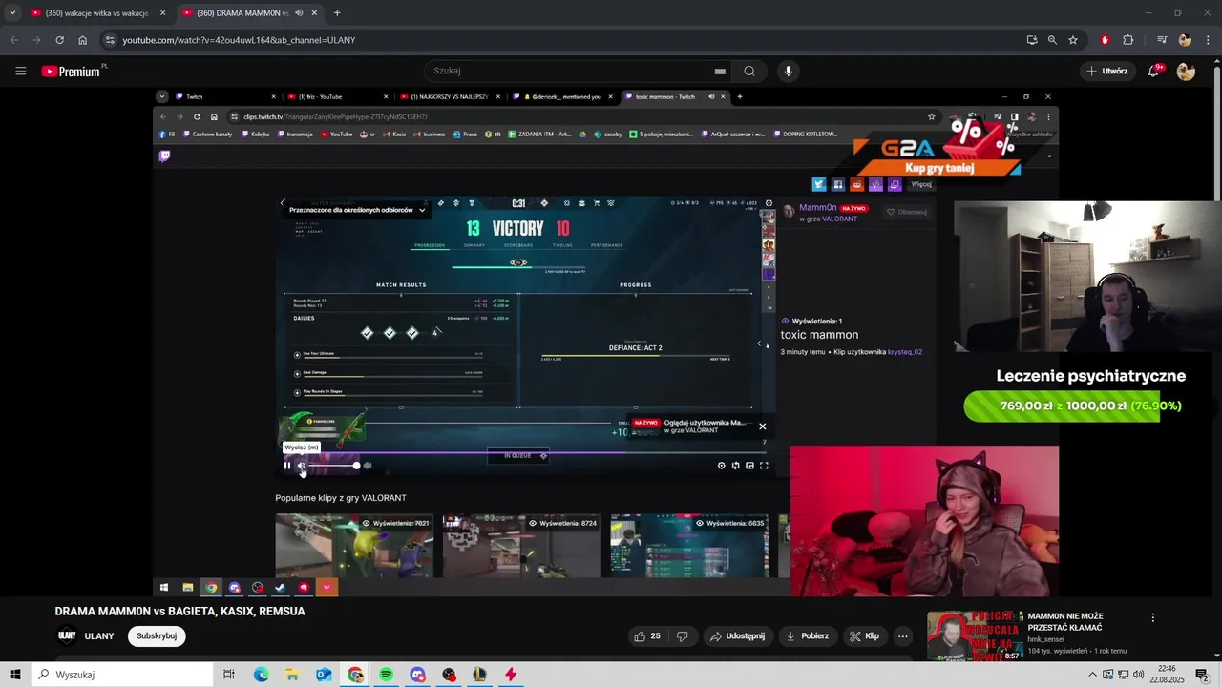
Task: Reload the YouTube page
Action: (x=59, y=40)
